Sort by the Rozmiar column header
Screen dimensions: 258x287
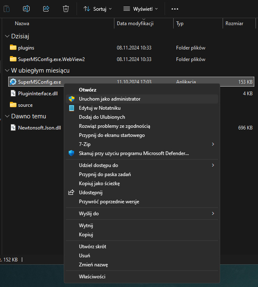(234, 24)
